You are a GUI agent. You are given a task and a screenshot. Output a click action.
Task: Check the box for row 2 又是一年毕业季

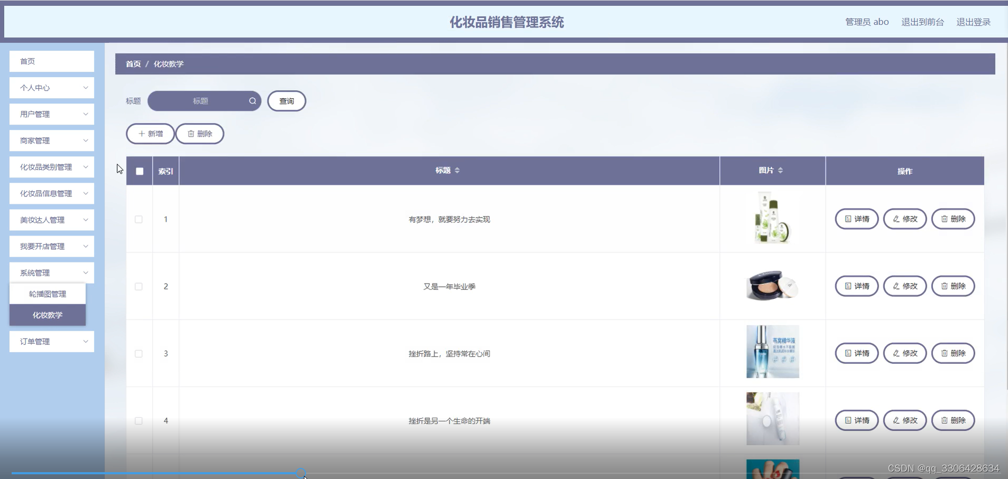click(138, 286)
